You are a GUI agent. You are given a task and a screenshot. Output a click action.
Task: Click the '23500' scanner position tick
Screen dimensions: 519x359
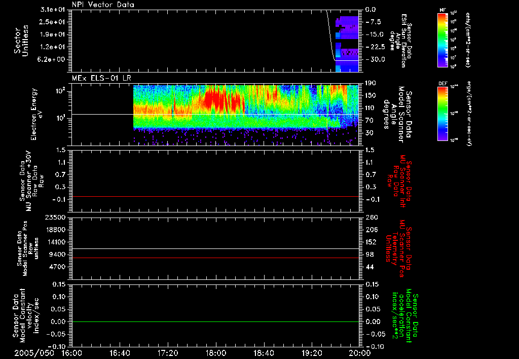click(x=55, y=218)
